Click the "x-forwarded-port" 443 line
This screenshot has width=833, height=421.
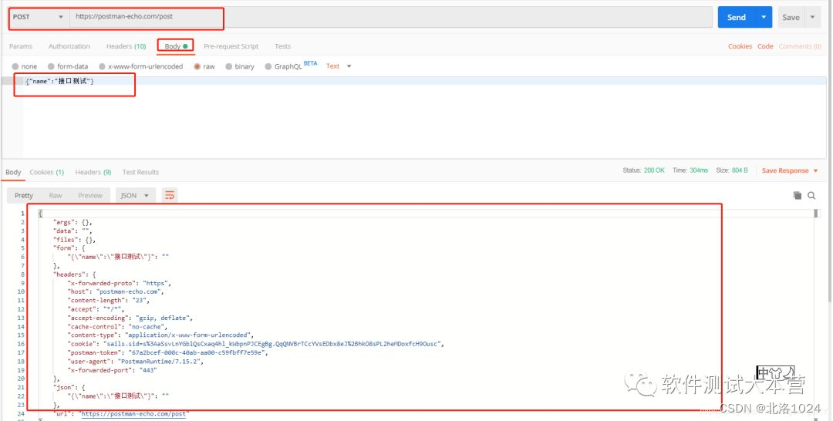pos(112,370)
